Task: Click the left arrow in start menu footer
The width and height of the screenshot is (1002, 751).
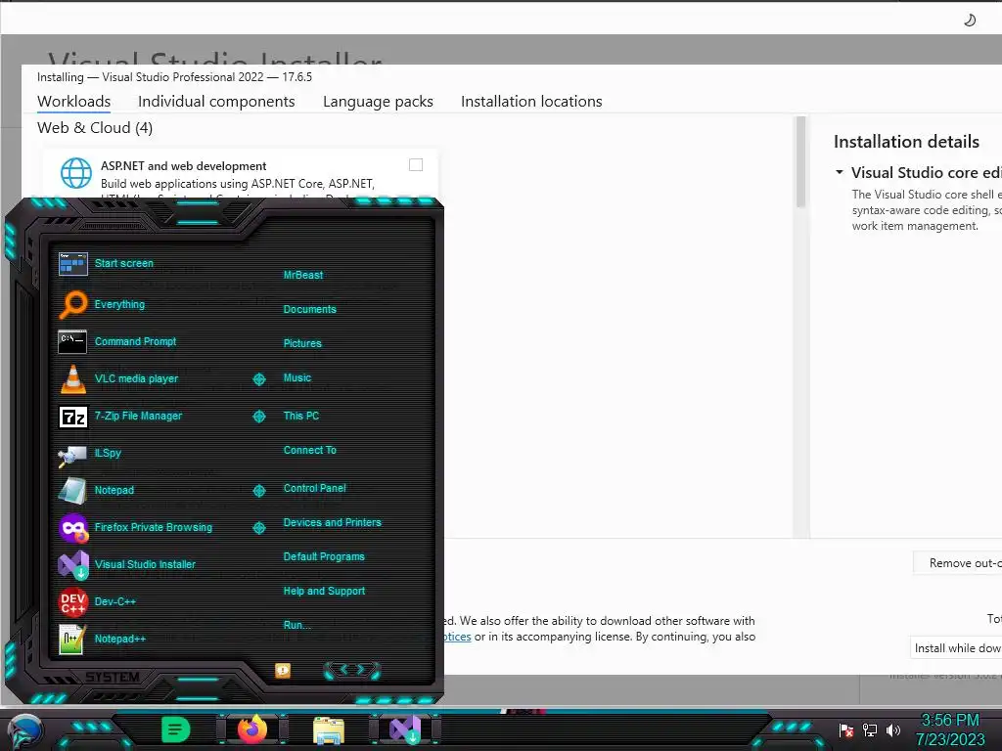Action: pyautogui.click(x=343, y=669)
